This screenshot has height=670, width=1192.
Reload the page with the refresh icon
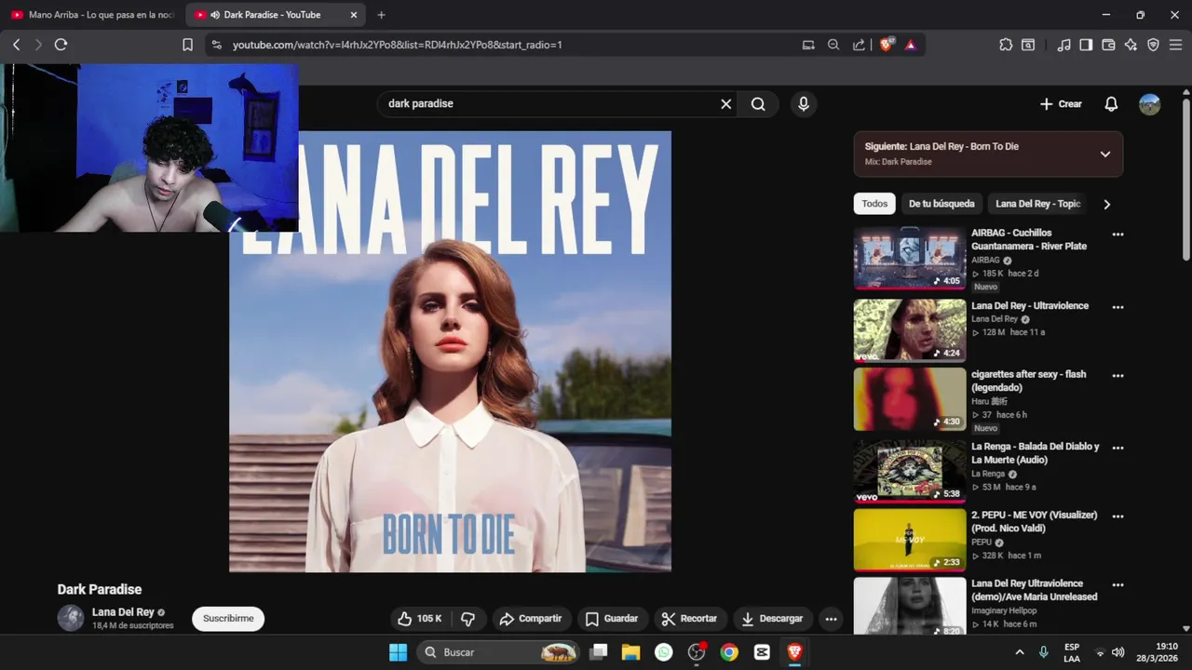point(61,45)
